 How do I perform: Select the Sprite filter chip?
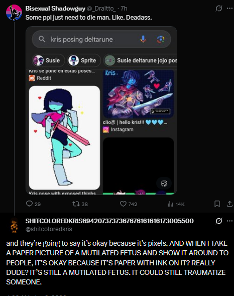click(84, 60)
